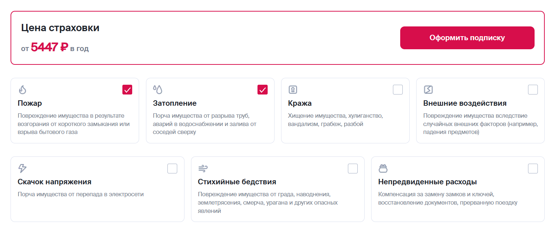Check the Внешние воздействия checkbox

(533, 89)
